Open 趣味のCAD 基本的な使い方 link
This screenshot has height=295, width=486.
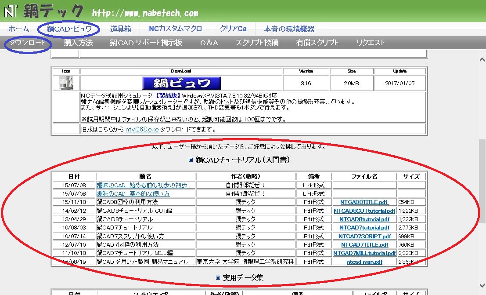[x=133, y=193]
